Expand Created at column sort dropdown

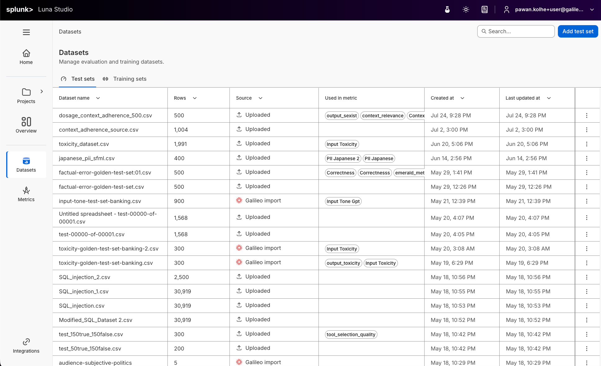pyautogui.click(x=462, y=98)
